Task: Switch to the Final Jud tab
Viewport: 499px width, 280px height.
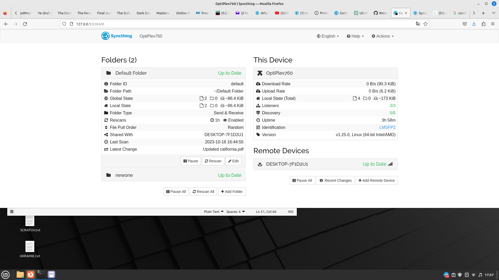Action: [104, 13]
